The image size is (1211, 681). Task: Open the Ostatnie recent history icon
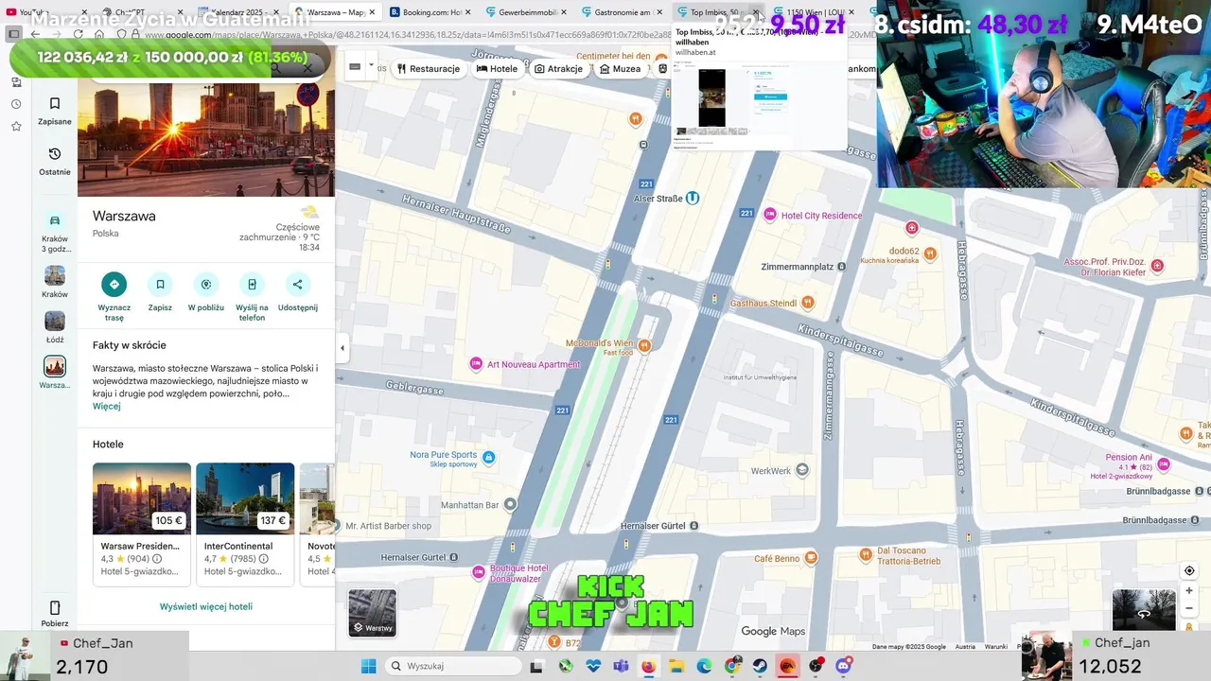(x=55, y=154)
